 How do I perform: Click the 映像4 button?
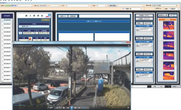[139, 70]
